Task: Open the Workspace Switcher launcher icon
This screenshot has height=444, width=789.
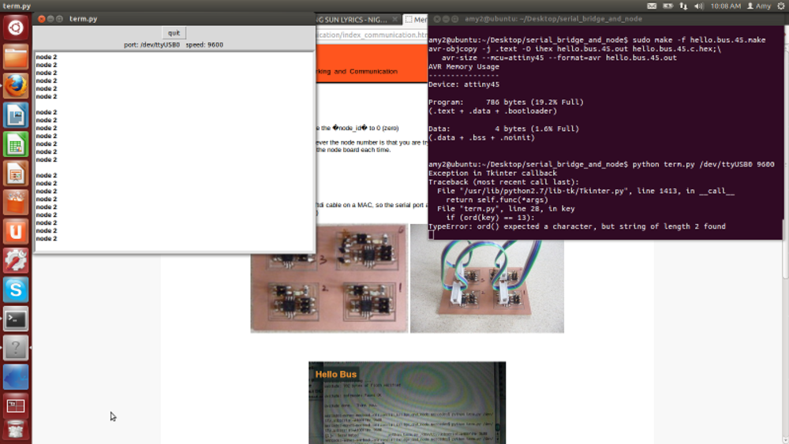Action: [16, 405]
